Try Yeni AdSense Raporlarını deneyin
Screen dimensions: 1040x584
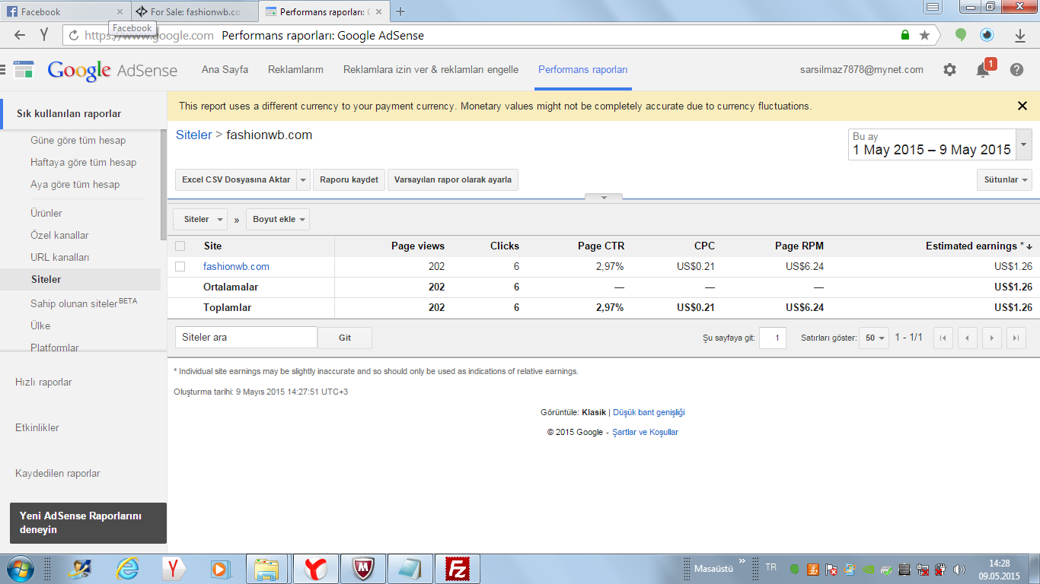pos(88,522)
